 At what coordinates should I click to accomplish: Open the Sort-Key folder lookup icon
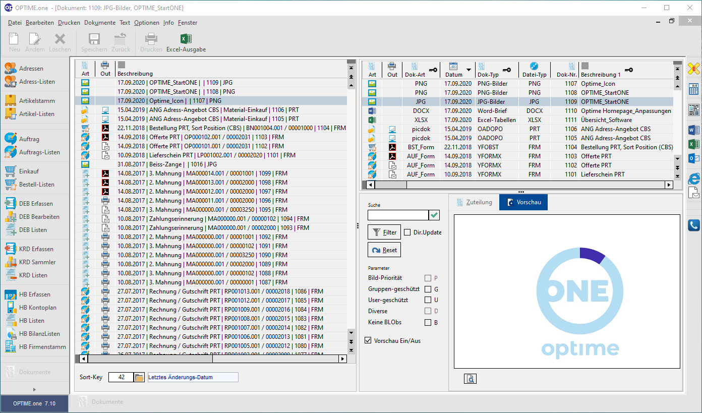coord(139,377)
